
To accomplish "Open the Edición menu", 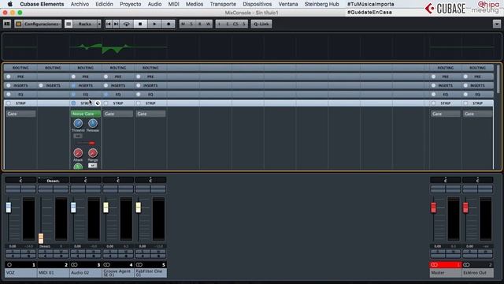I will coord(105,4).
